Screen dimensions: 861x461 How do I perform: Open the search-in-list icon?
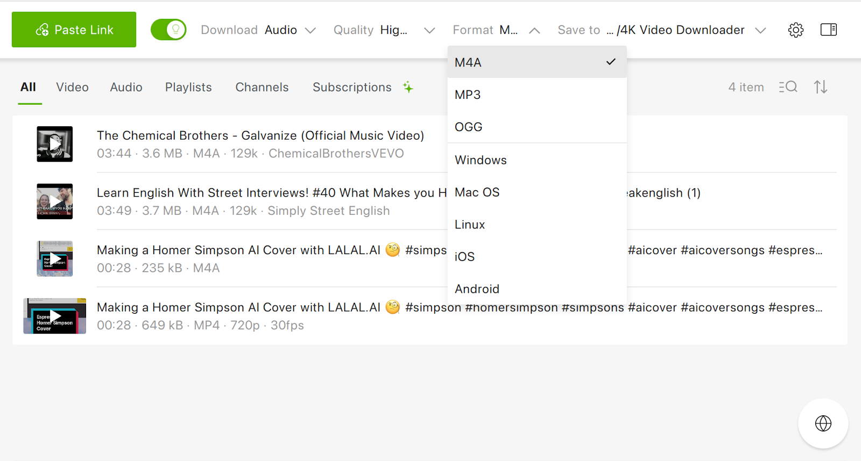788,87
